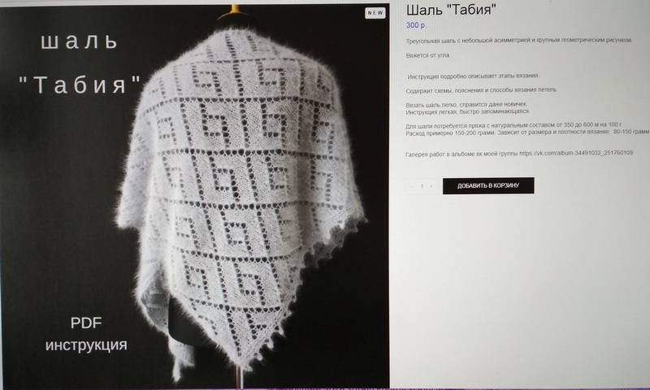Select the quantity field showing 1
650x390 pixels.
[x=422, y=187]
